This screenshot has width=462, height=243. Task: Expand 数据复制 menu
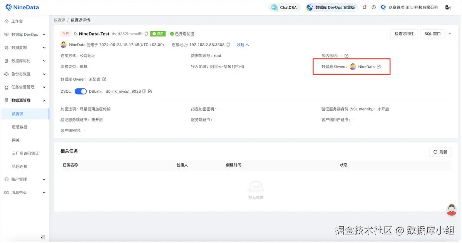[x=25, y=48]
